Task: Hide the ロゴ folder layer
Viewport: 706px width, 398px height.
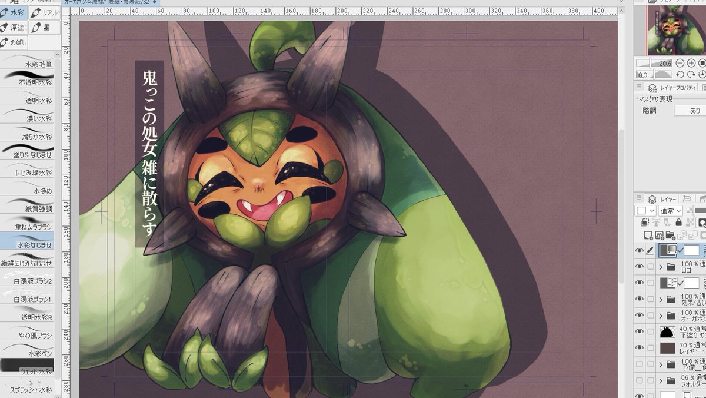Action: [640, 267]
